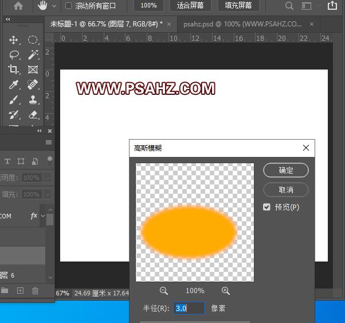Select the History Brush tool
Image resolution: width=345 pixels, height=323 pixels.
tap(14, 115)
